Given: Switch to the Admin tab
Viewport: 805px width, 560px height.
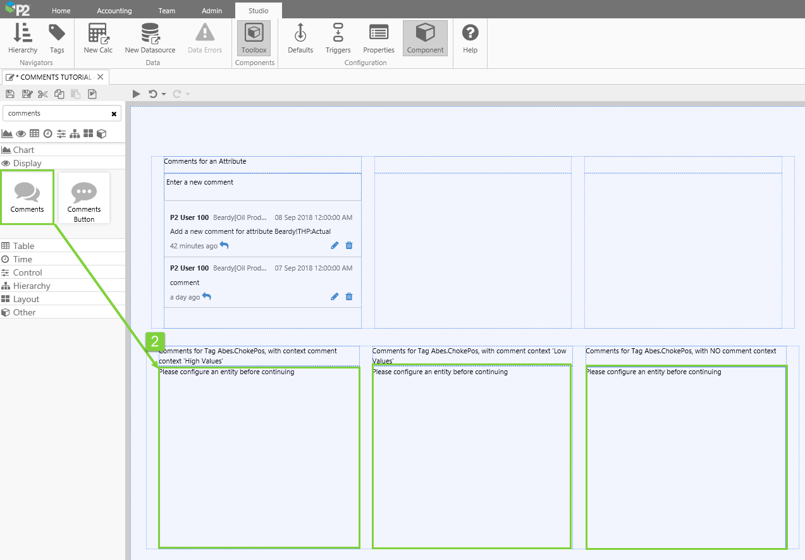Looking at the screenshot, I should (x=212, y=11).
